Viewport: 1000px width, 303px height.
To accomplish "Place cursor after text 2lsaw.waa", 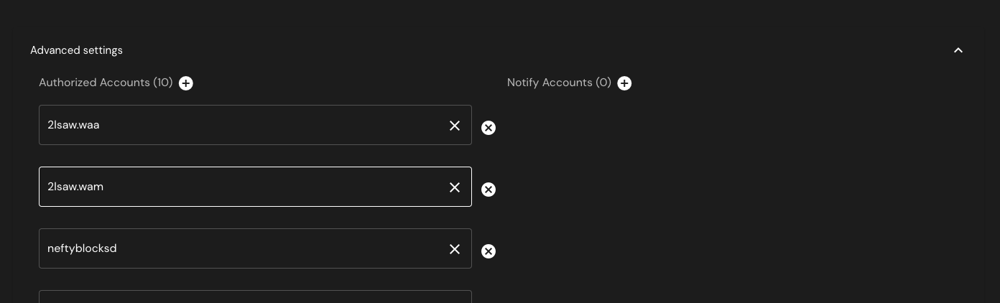I will [101, 125].
